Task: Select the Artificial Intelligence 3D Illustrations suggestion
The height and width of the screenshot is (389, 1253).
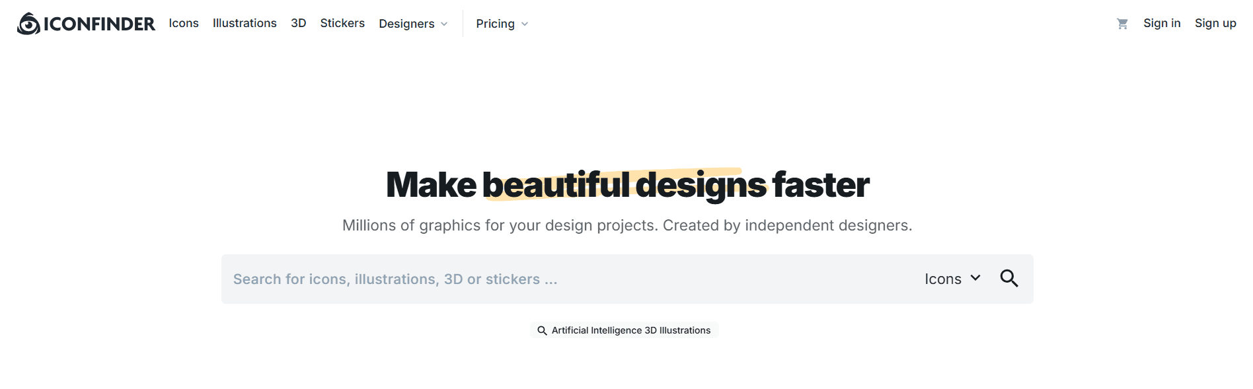Action: (x=630, y=330)
